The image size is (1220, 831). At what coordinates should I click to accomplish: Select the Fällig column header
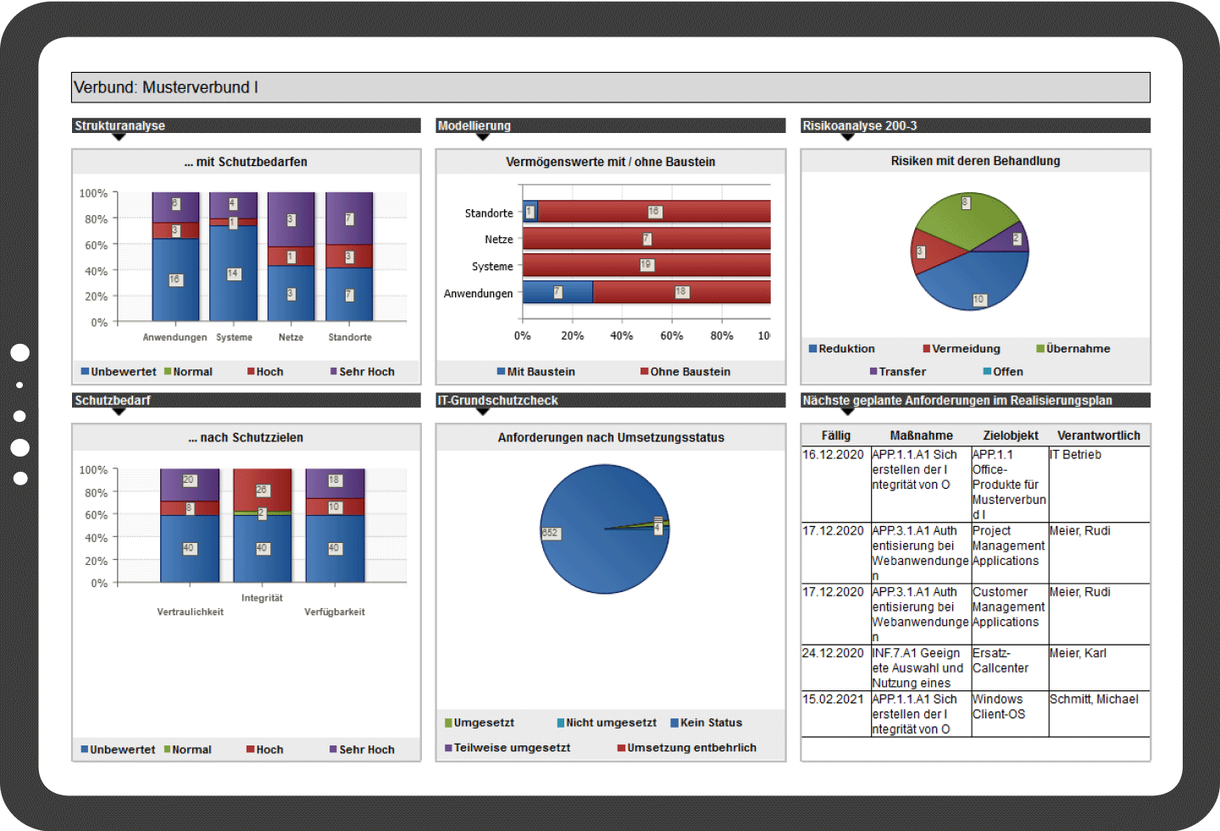tap(835, 435)
